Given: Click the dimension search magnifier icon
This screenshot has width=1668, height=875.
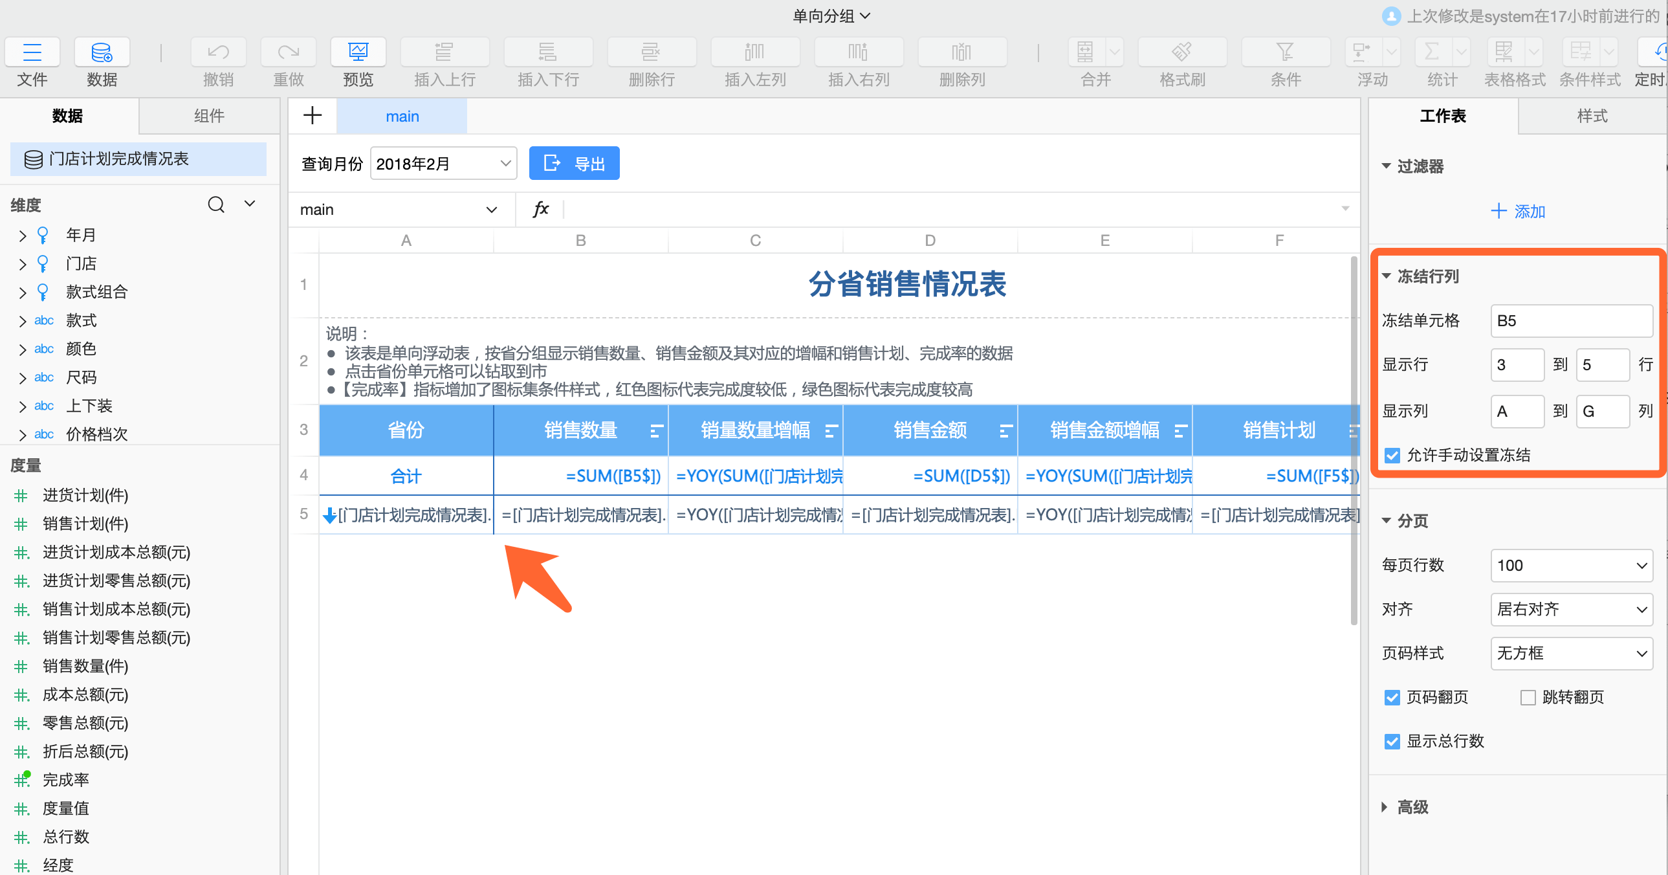Looking at the screenshot, I should click(x=216, y=205).
